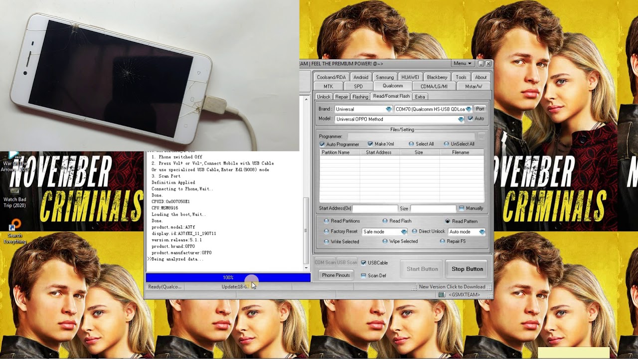
Task: Select the Qualcomm tab
Action: [393, 86]
